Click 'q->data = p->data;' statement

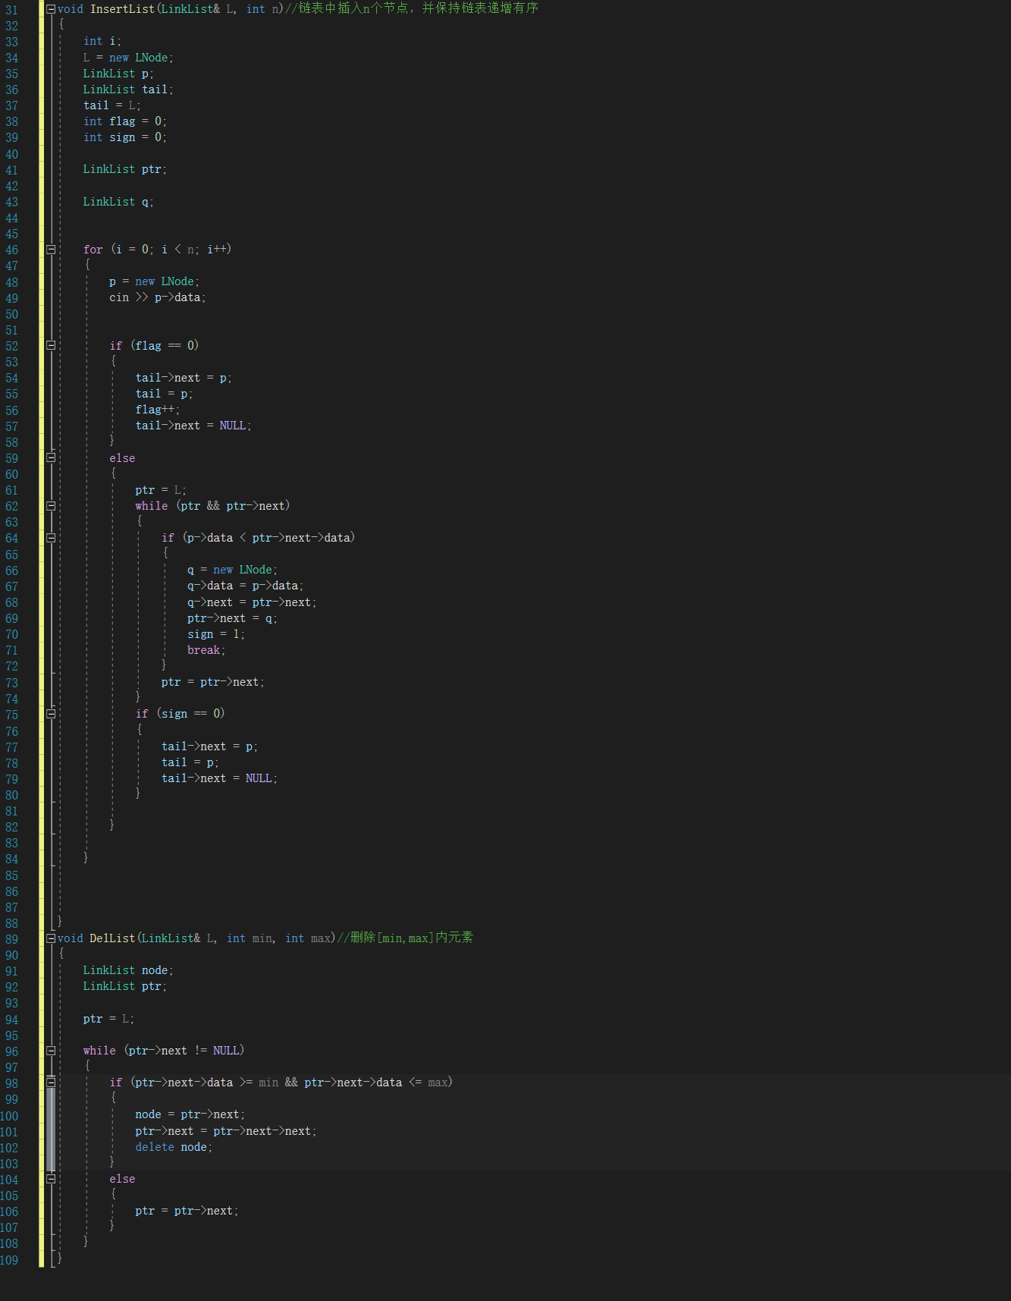tap(245, 586)
